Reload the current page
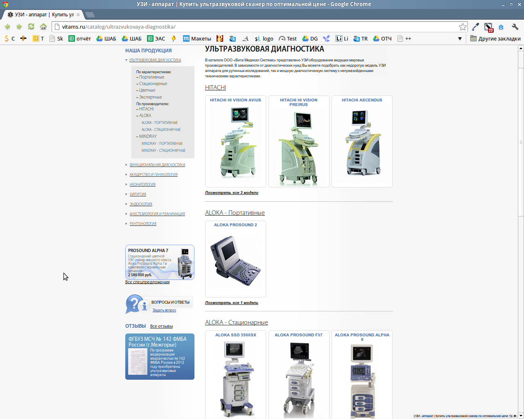The height and width of the screenshot is (419, 524). click(31, 27)
